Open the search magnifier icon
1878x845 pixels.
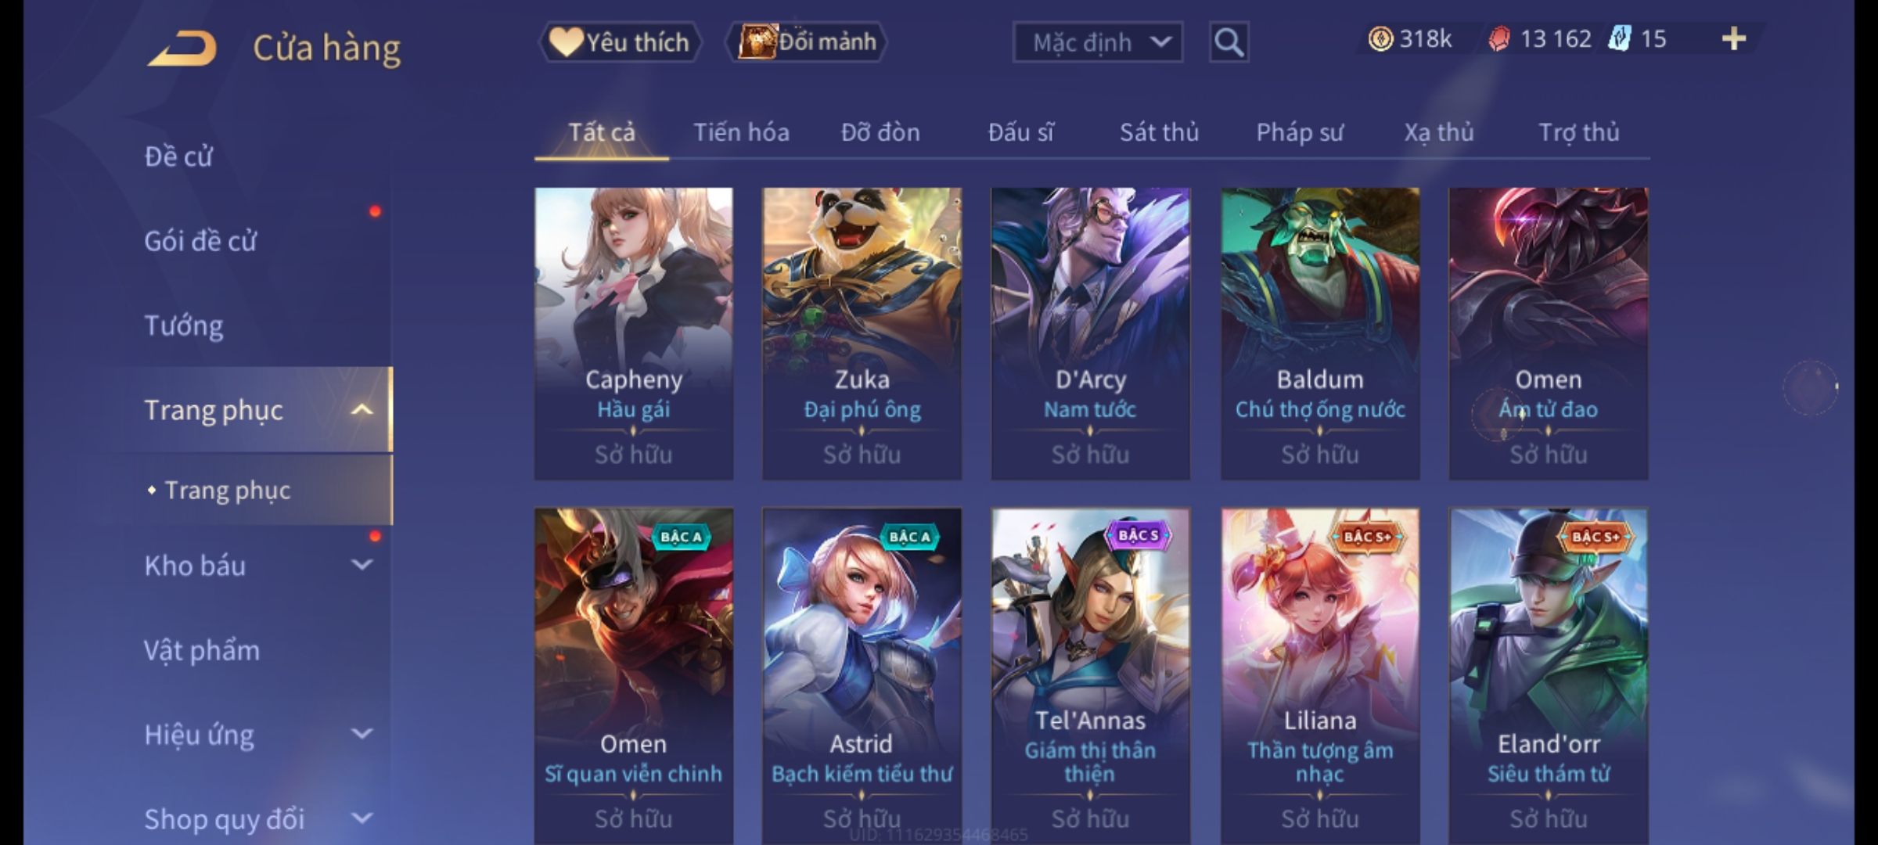tap(1229, 42)
